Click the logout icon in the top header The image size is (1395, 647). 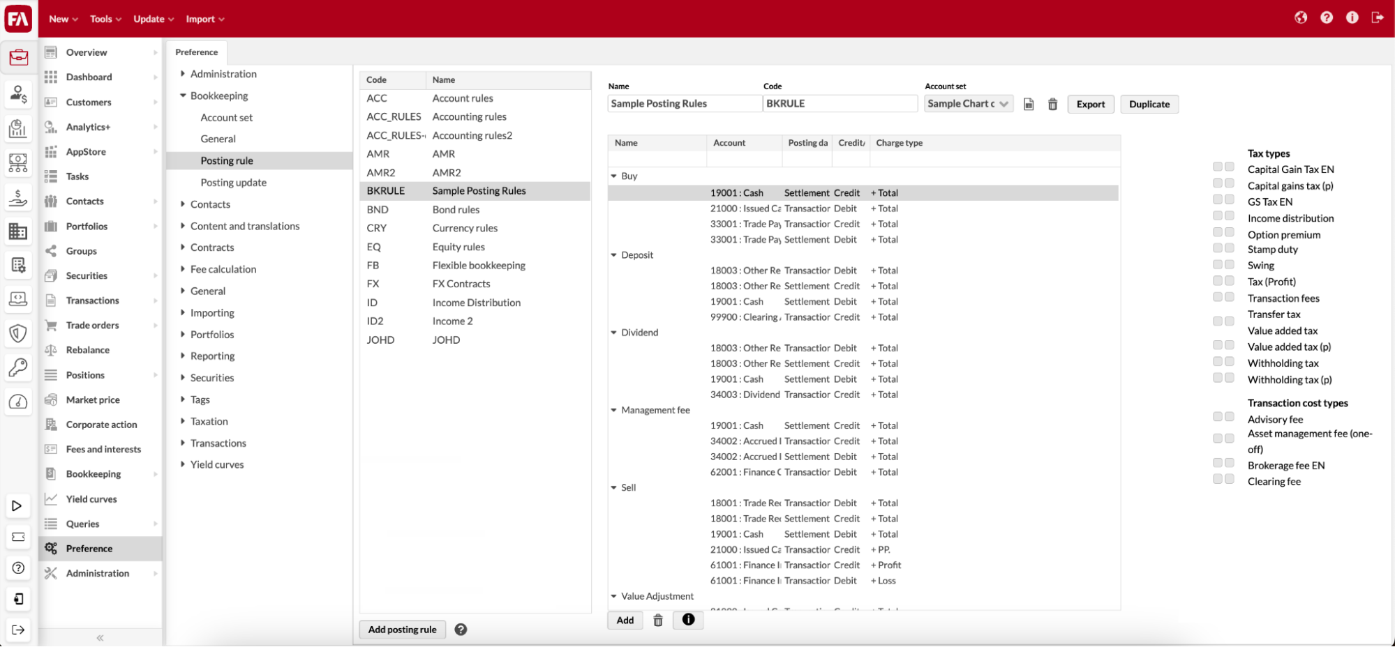[1378, 17]
